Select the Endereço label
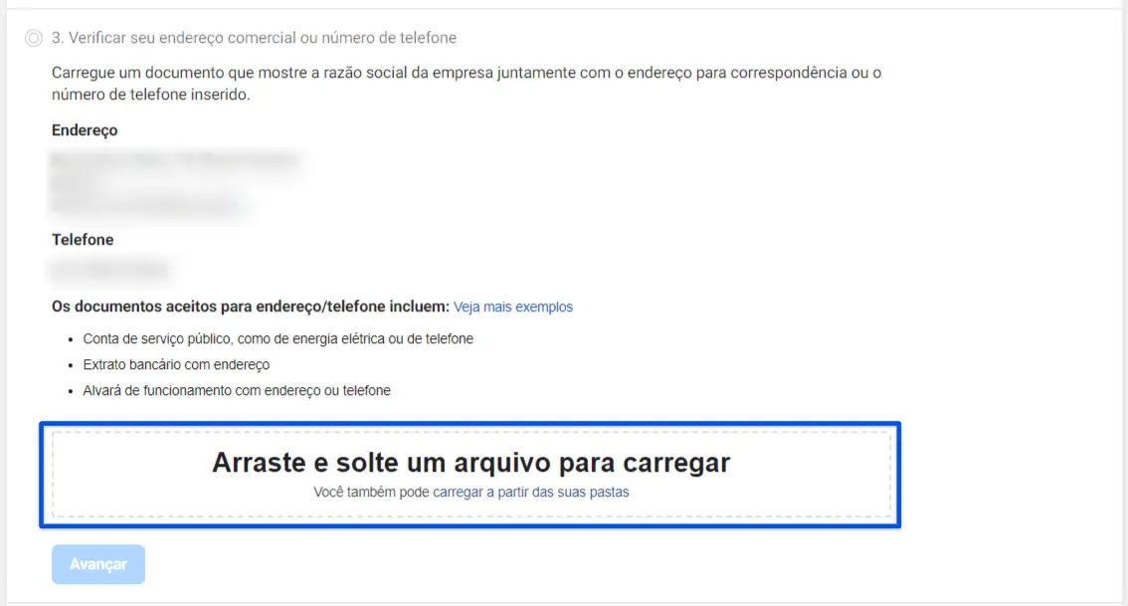This screenshot has width=1128, height=606. click(85, 130)
